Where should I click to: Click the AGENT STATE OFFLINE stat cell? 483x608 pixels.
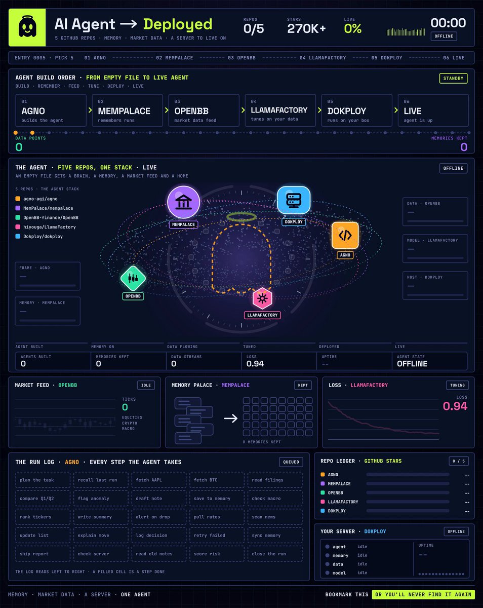pyautogui.click(x=431, y=361)
